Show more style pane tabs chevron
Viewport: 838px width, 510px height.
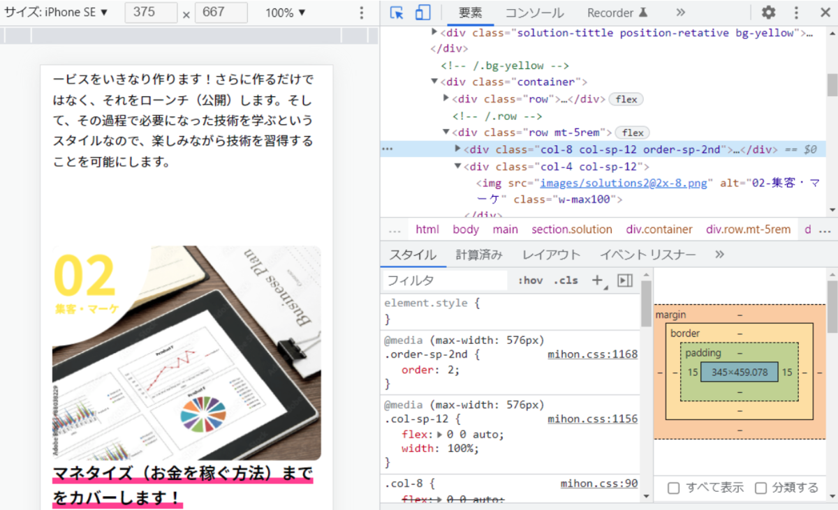pyautogui.click(x=719, y=255)
